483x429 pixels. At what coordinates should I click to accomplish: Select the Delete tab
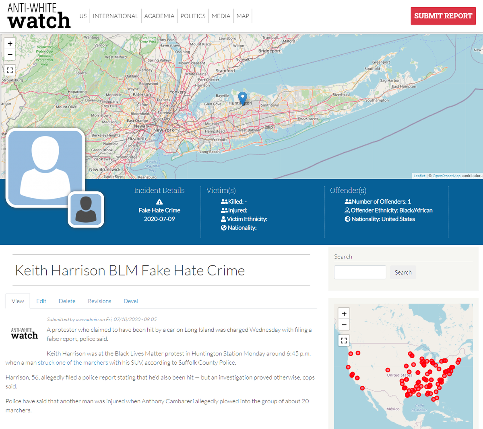(67, 301)
